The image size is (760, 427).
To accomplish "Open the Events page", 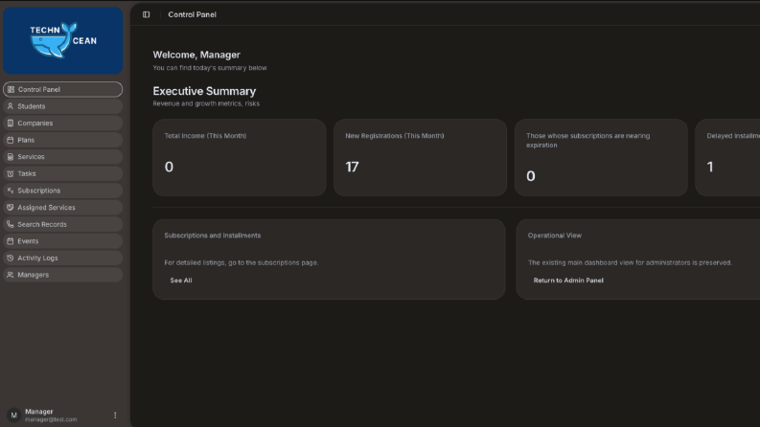I will [62, 241].
